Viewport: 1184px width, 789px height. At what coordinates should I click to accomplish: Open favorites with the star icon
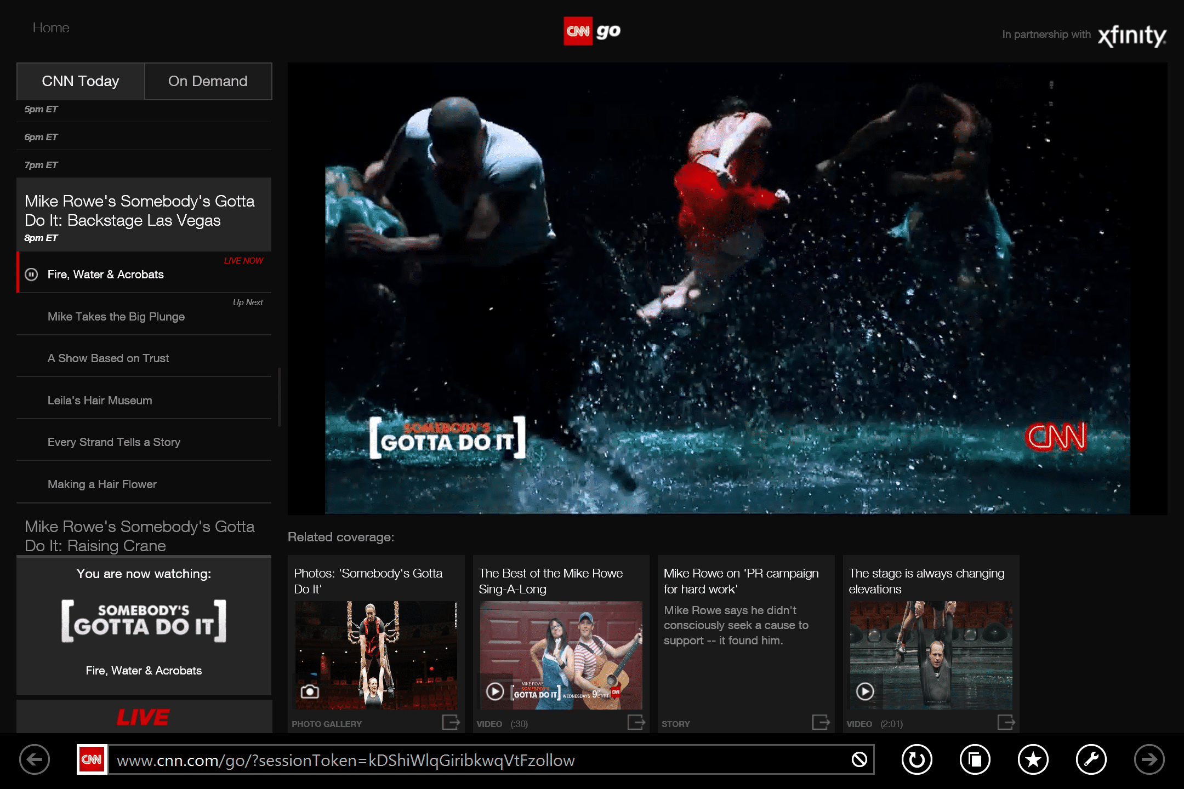1033,759
